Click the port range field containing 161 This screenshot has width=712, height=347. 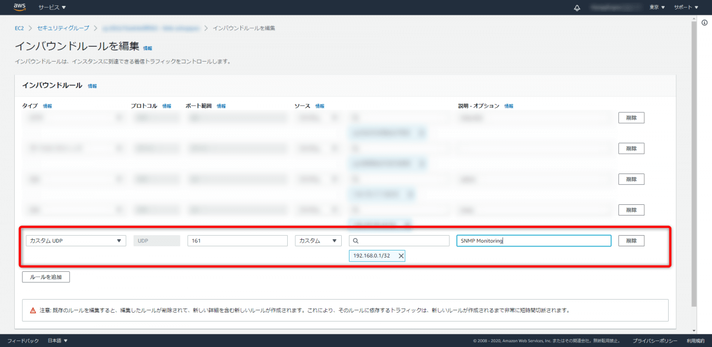(237, 241)
